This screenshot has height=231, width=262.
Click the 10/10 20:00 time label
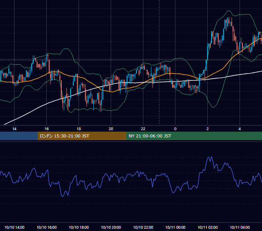pyautogui.click(x=111, y=227)
